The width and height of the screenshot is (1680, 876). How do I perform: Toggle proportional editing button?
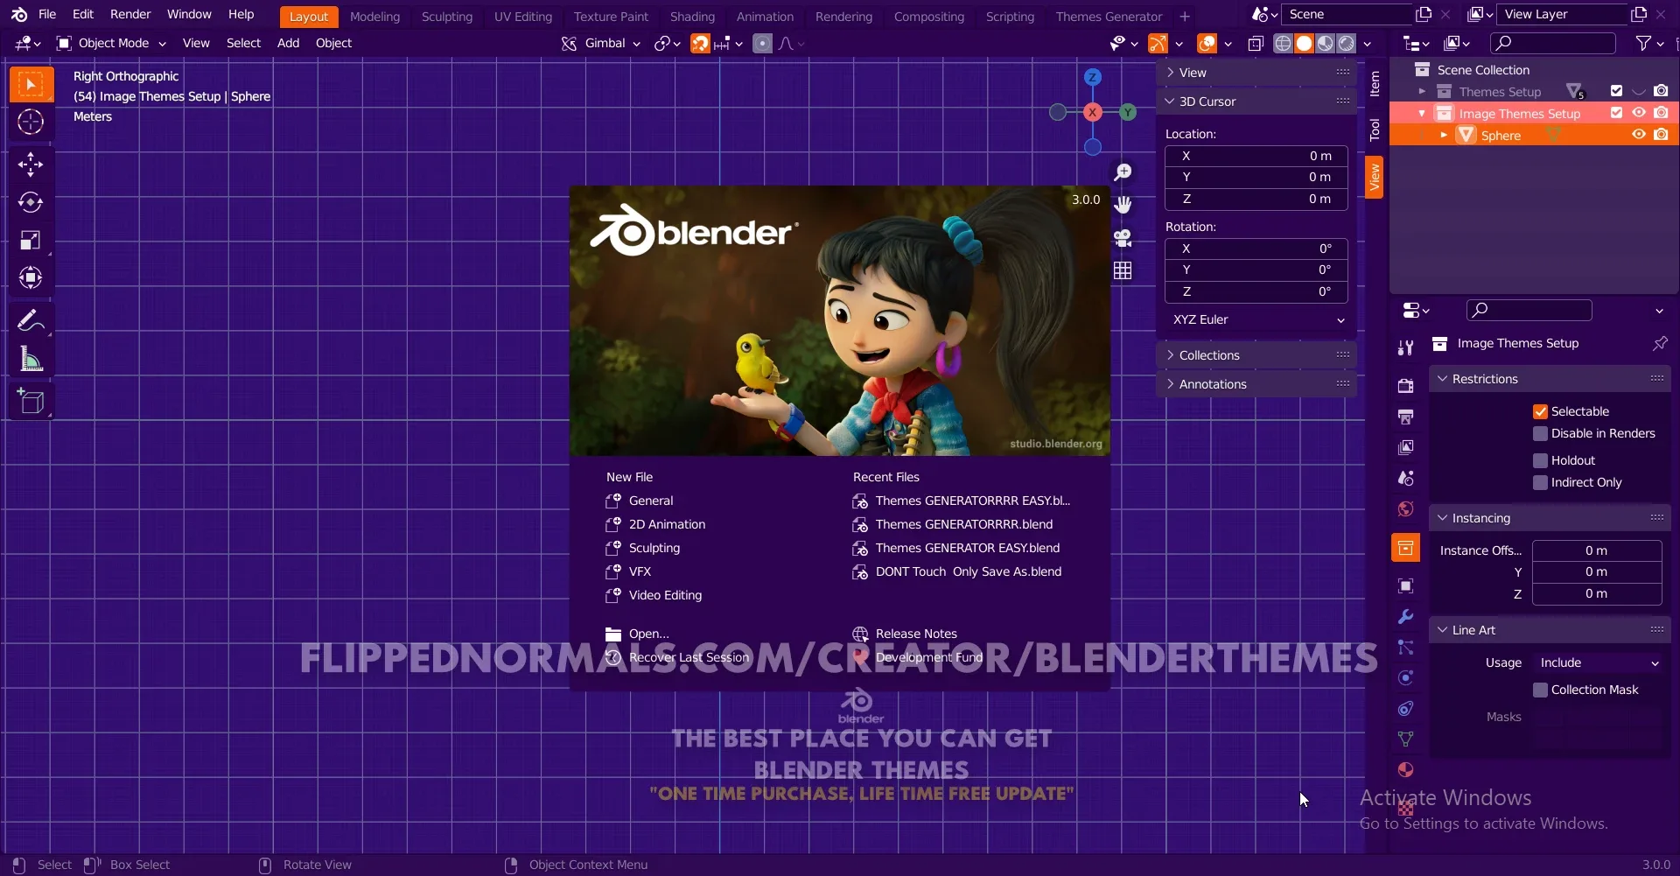coord(763,44)
